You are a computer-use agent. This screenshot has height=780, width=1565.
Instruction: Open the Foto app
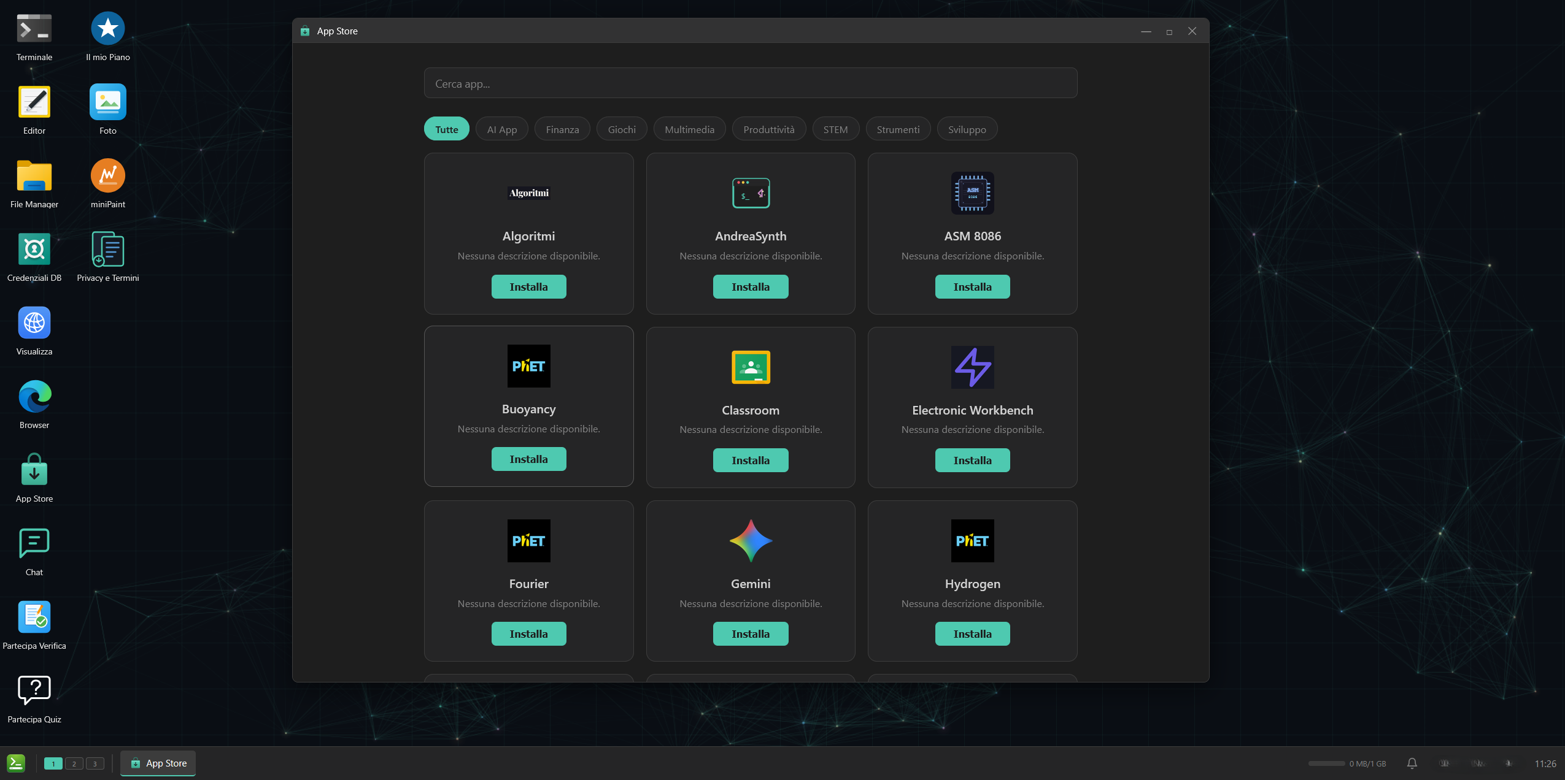click(x=107, y=101)
